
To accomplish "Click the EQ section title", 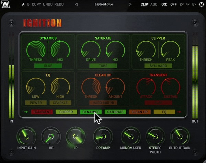I will point(48,75).
